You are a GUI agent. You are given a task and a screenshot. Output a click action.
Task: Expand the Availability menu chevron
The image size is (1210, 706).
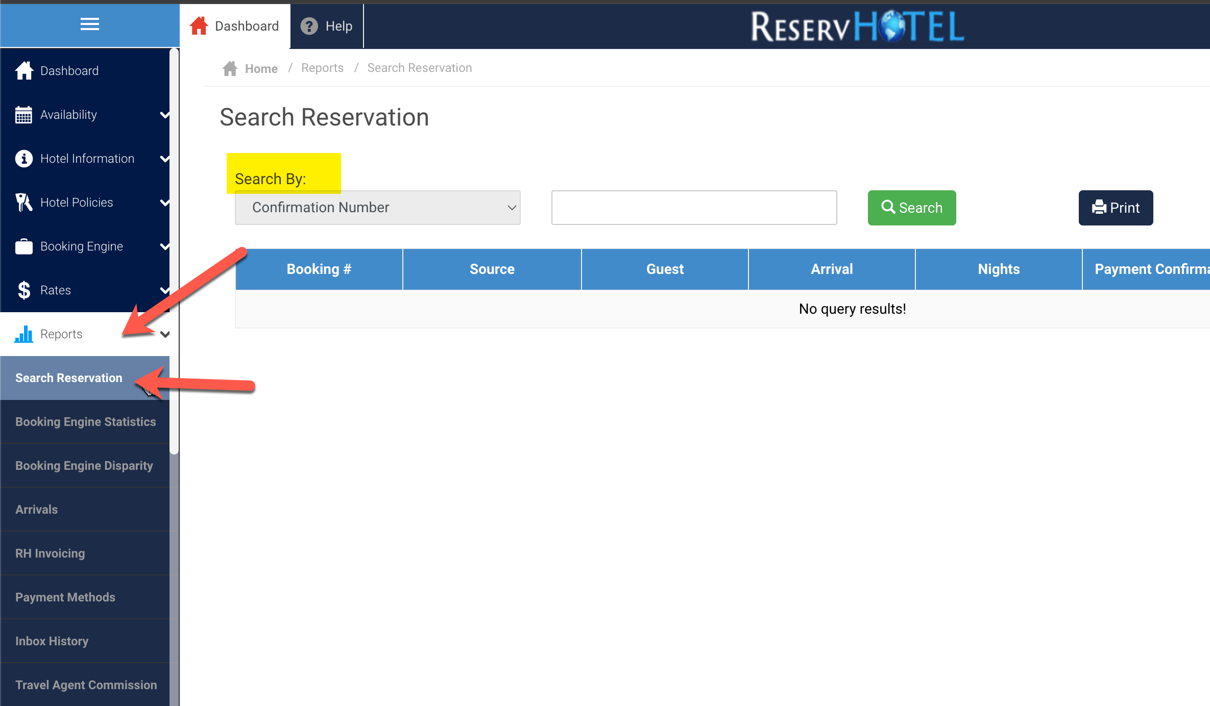(165, 115)
